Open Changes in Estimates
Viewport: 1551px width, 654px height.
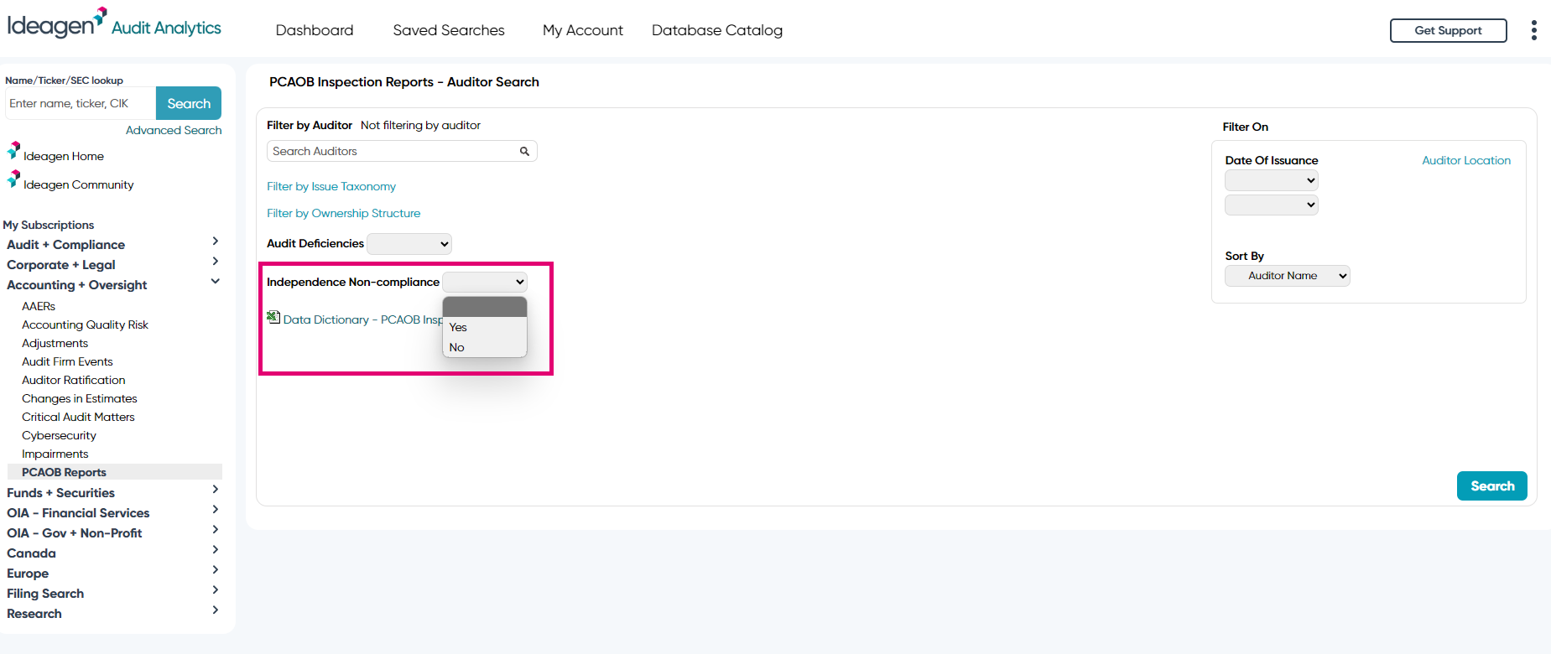80,398
